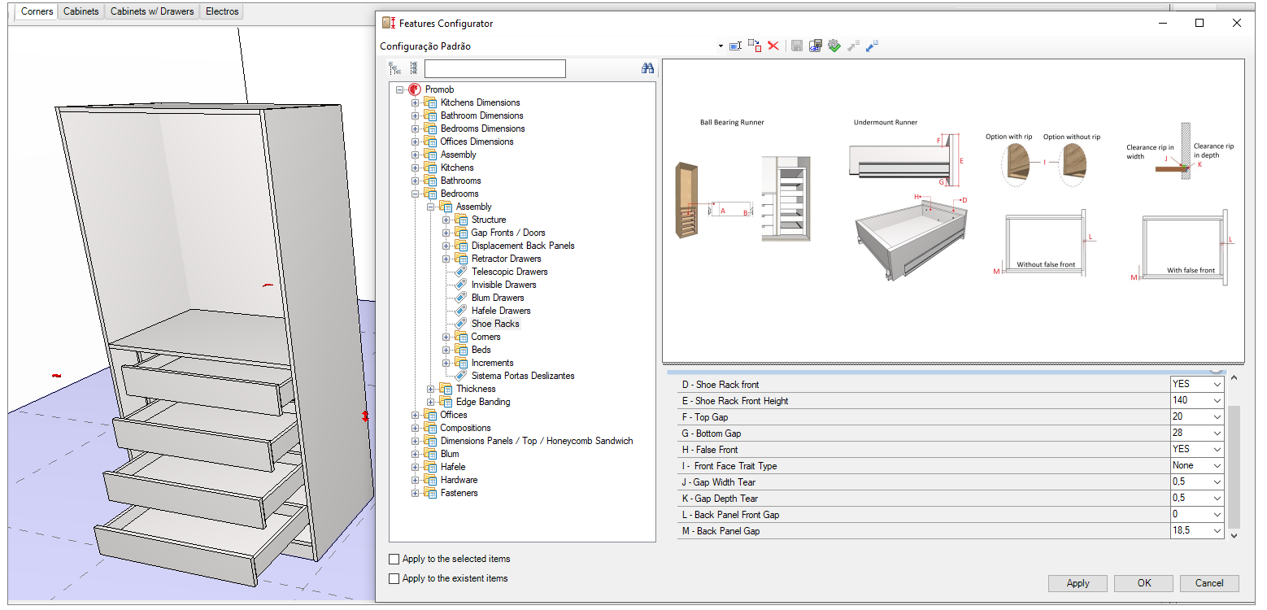Click the gear with green checkmark icon
The image size is (1267, 610).
pos(834,46)
